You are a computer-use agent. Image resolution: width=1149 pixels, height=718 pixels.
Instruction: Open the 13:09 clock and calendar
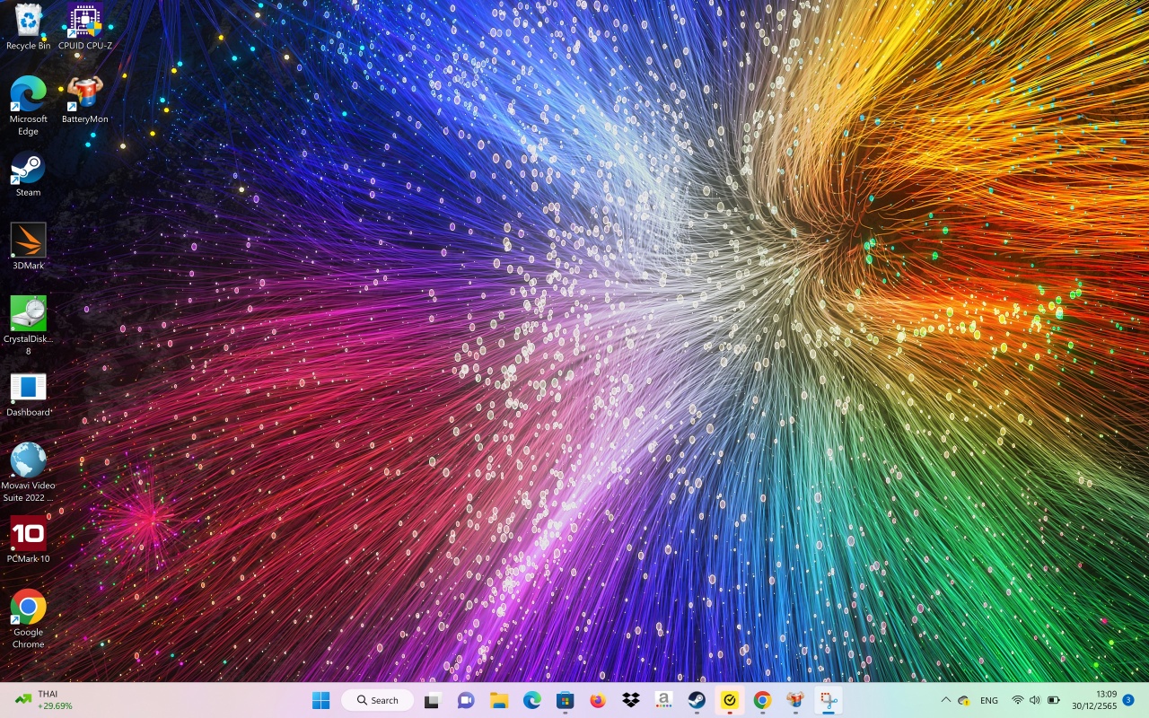(1094, 700)
